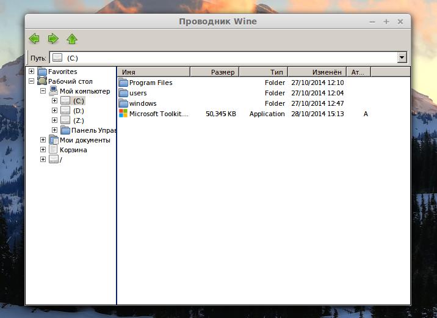437x318 pixels.
Task: Expand the Favorites tree node
Action: click(x=32, y=71)
